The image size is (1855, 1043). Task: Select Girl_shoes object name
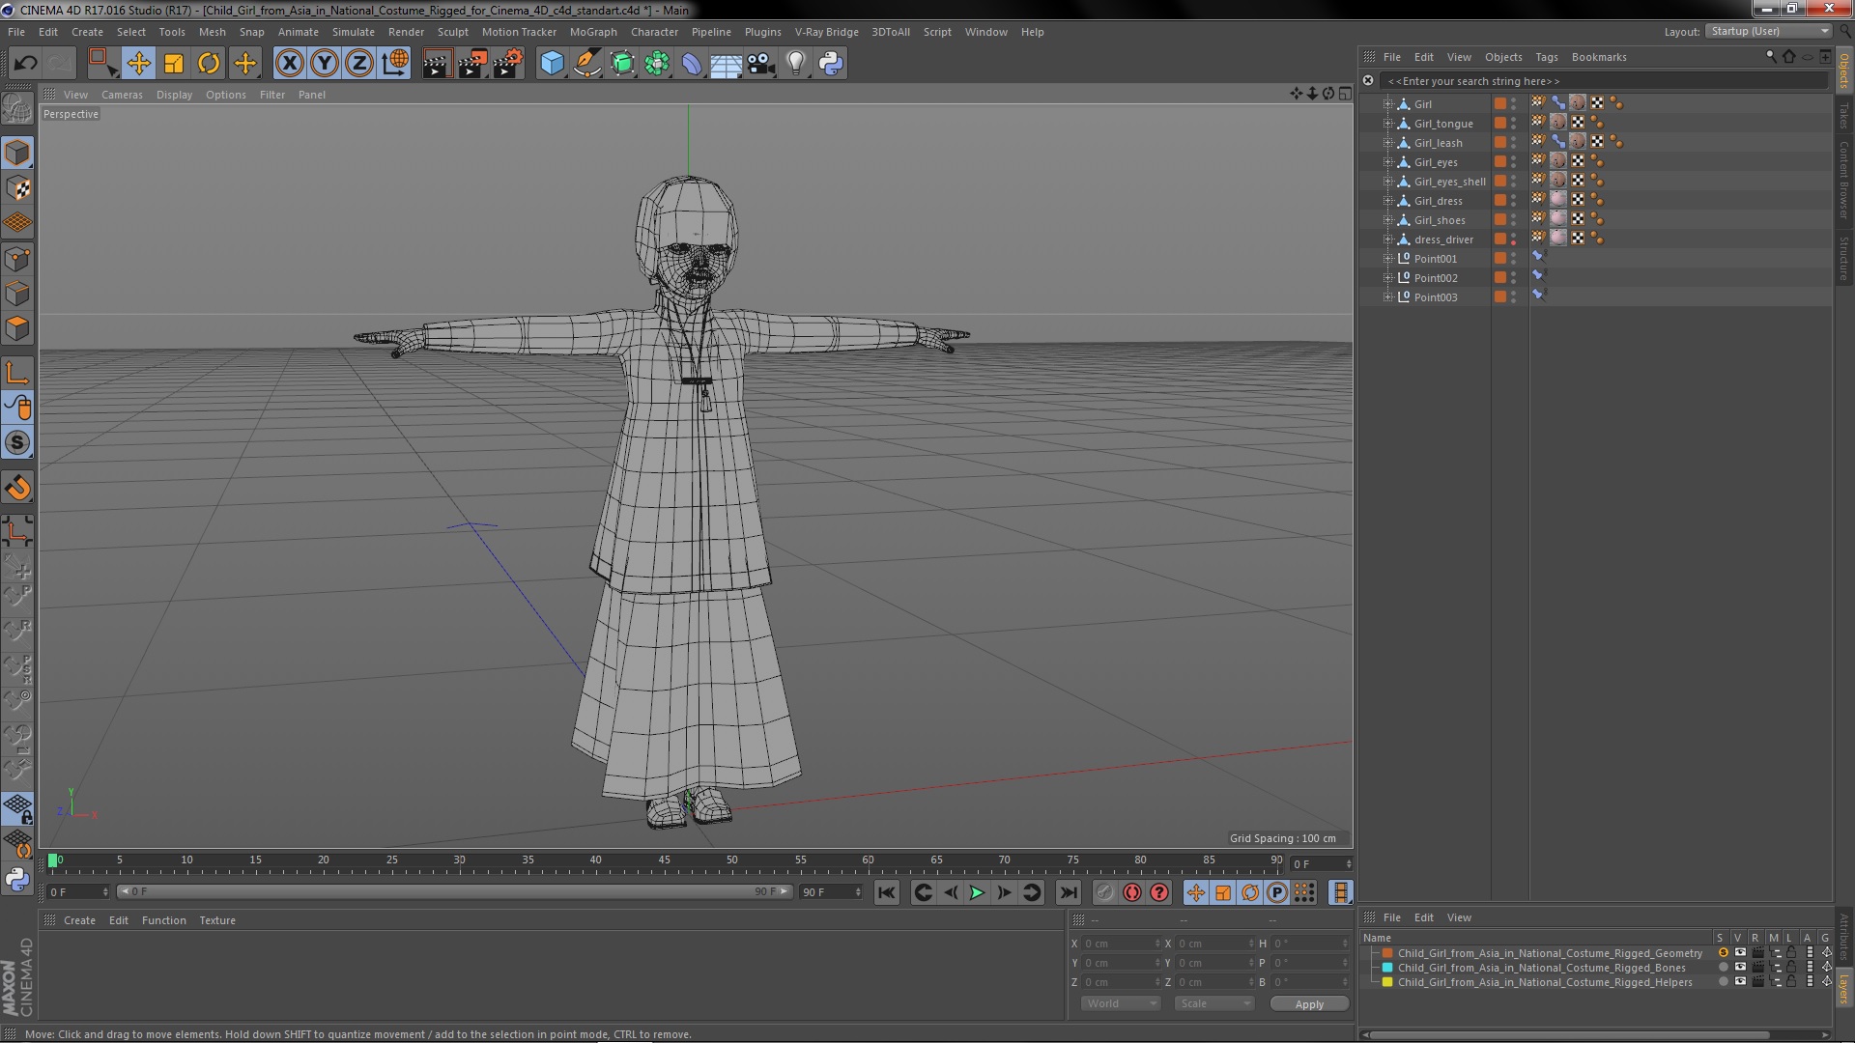coord(1440,220)
